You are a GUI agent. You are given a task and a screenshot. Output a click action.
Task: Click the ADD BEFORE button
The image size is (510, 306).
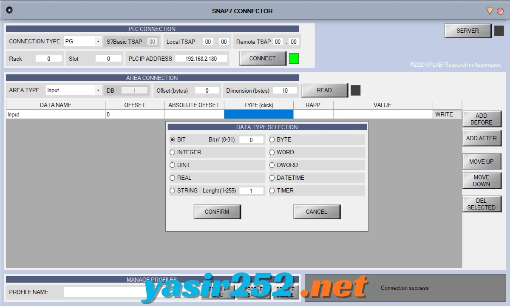(482, 119)
